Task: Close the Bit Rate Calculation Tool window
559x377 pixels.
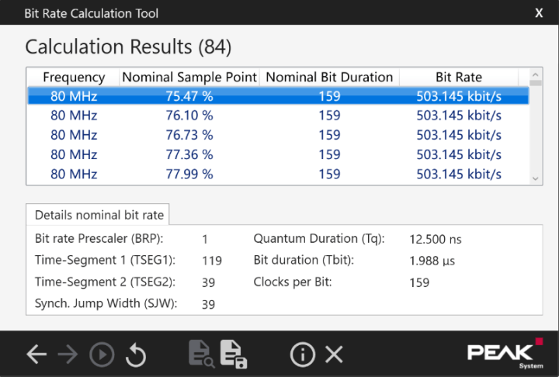Action: coord(539,13)
